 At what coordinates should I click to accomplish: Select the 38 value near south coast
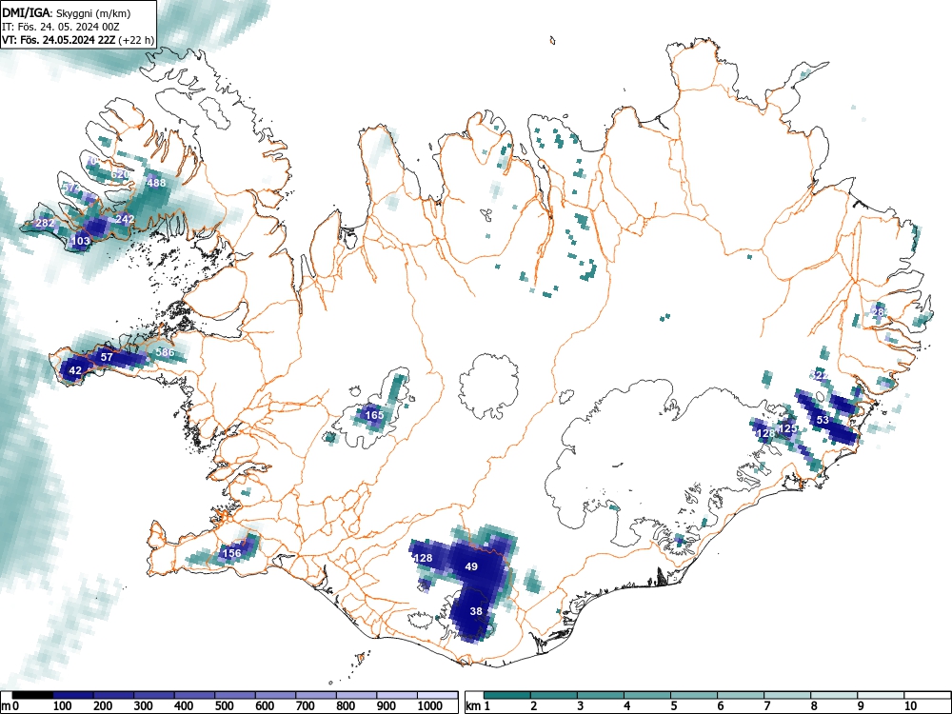point(476,611)
